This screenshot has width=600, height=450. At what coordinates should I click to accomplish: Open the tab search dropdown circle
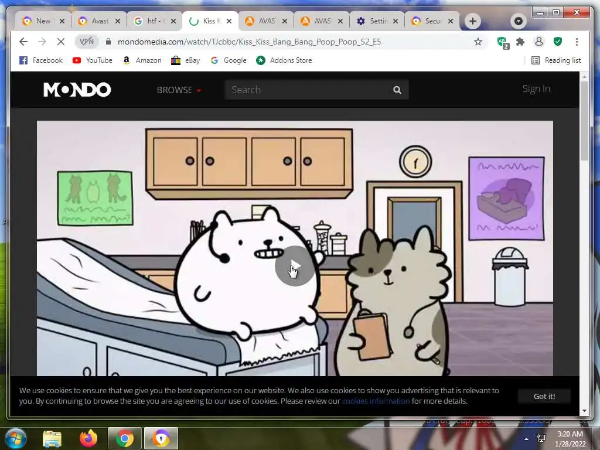coord(519,21)
